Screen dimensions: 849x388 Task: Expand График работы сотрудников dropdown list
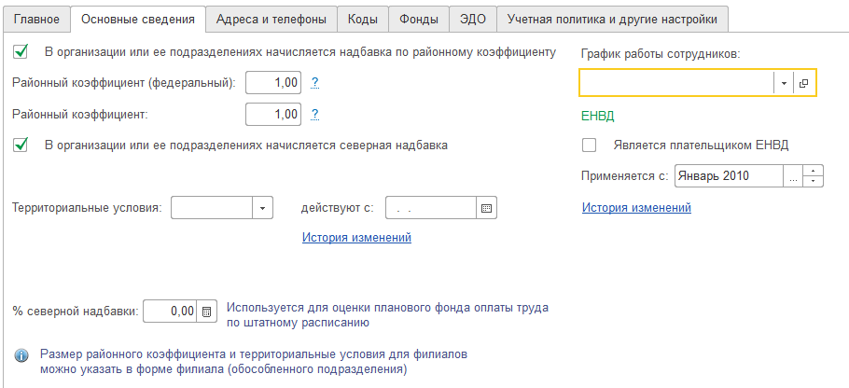tap(784, 83)
